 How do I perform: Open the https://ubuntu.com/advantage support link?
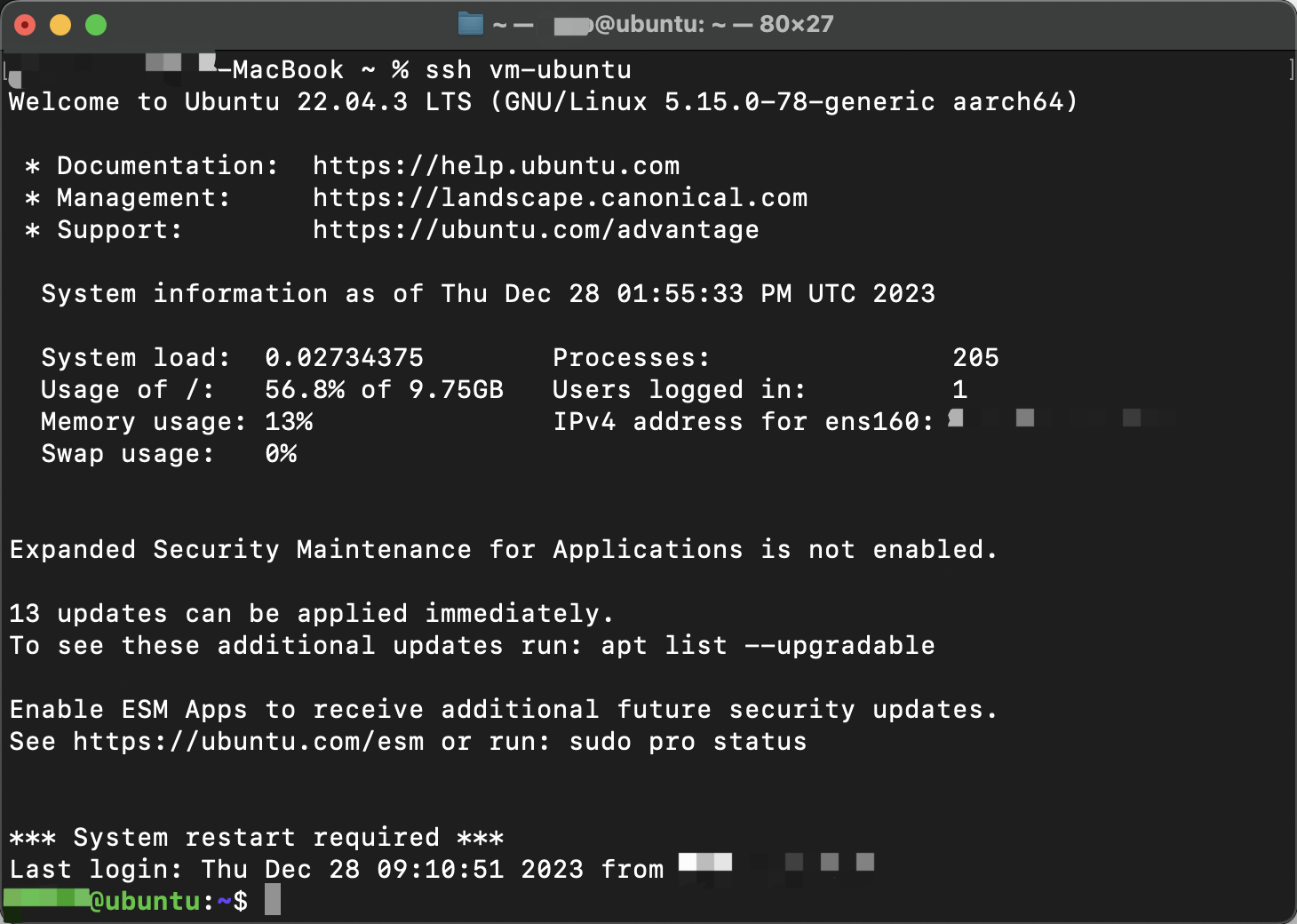[x=535, y=229]
